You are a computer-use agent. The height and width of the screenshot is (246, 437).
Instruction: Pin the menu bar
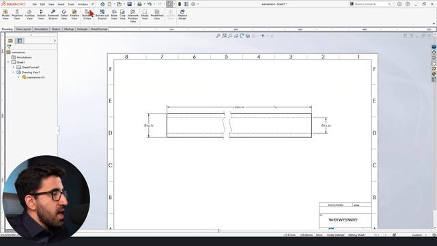93,4
